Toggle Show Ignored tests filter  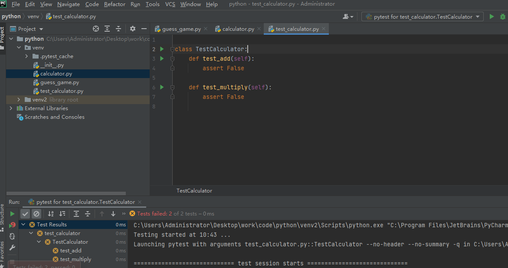tap(36, 213)
